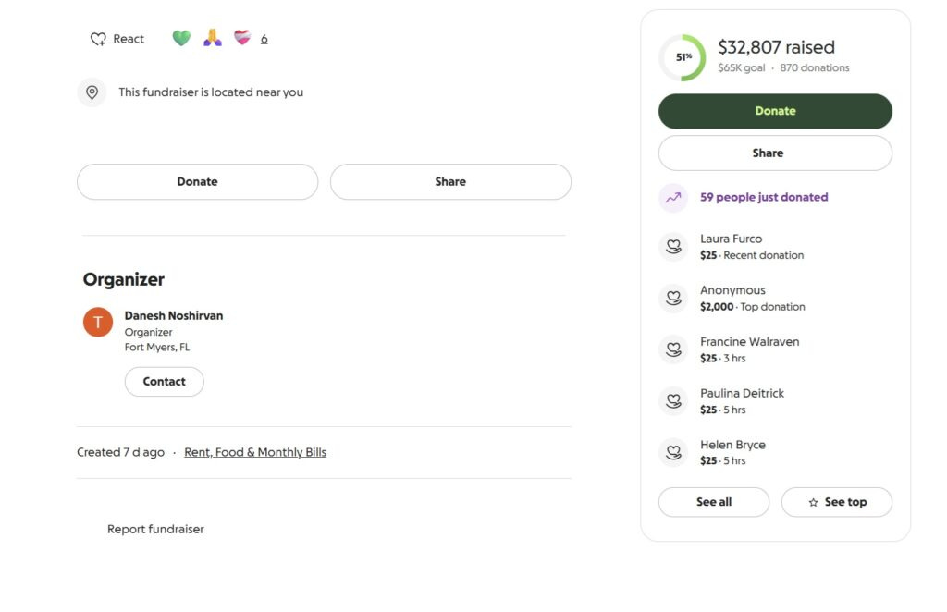The height and width of the screenshot is (612, 947).
Task: Open the reactions count link showing 6
Action: [264, 38]
